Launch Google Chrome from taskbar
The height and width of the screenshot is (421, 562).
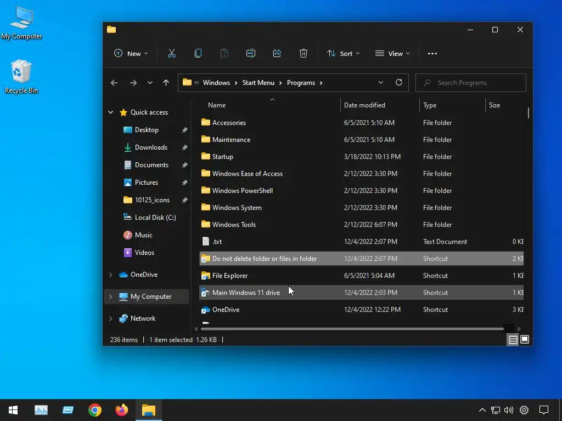pyautogui.click(x=94, y=410)
